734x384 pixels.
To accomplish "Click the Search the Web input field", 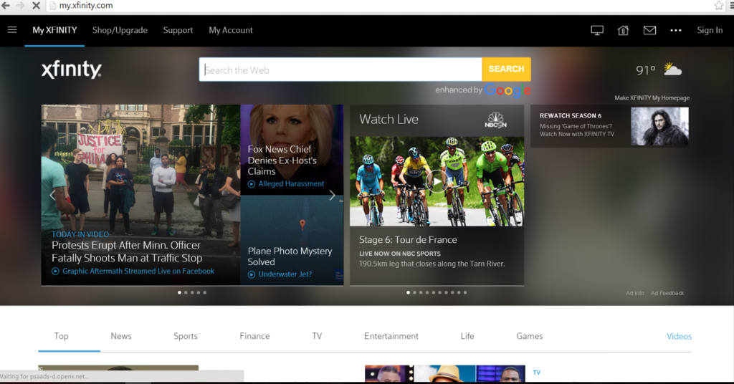I will pyautogui.click(x=340, y=69).
